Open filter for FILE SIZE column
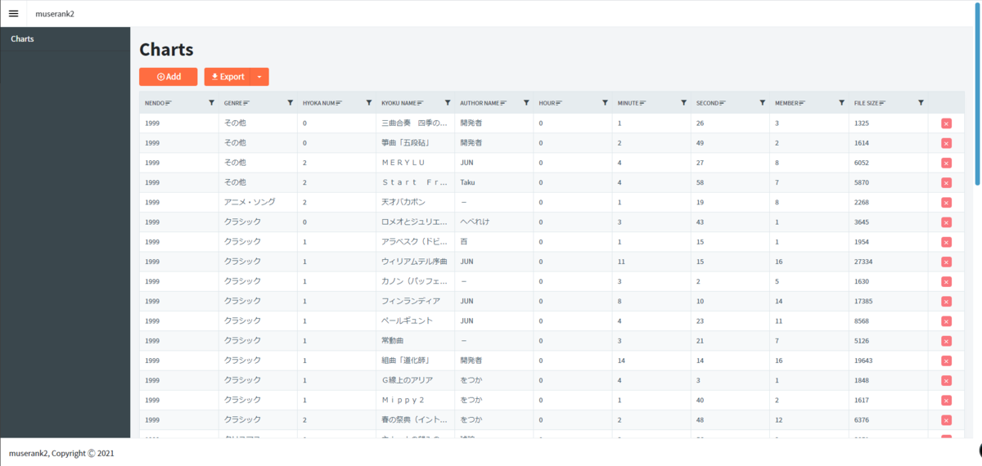Viewport: 982px width, 466px height. [x=921, y=103]
